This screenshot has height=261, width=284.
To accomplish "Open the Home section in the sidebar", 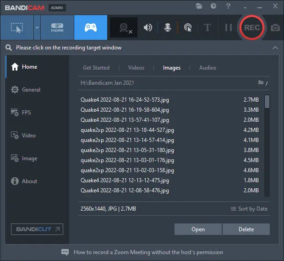I will click(x=38, y=67).
